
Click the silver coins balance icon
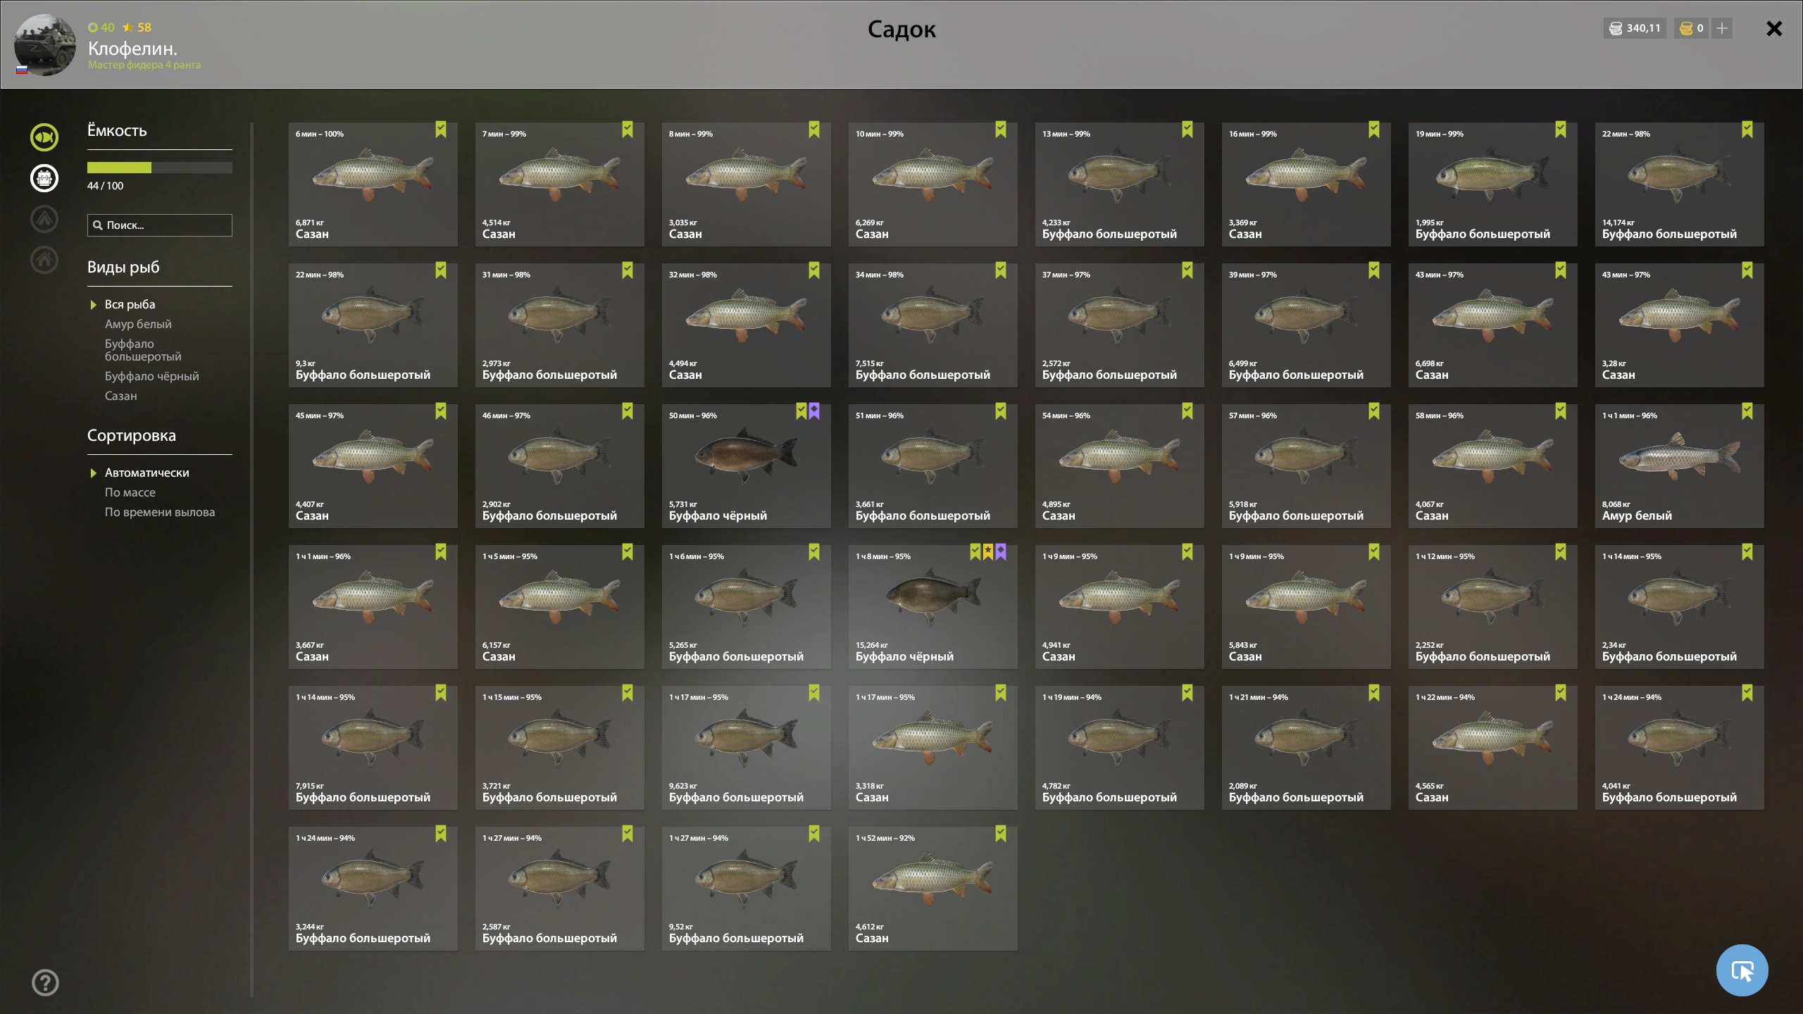(x=1616, y=29)
